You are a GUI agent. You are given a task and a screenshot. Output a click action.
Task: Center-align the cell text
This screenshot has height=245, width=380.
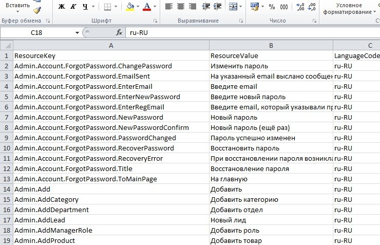[x=181, y=7]
